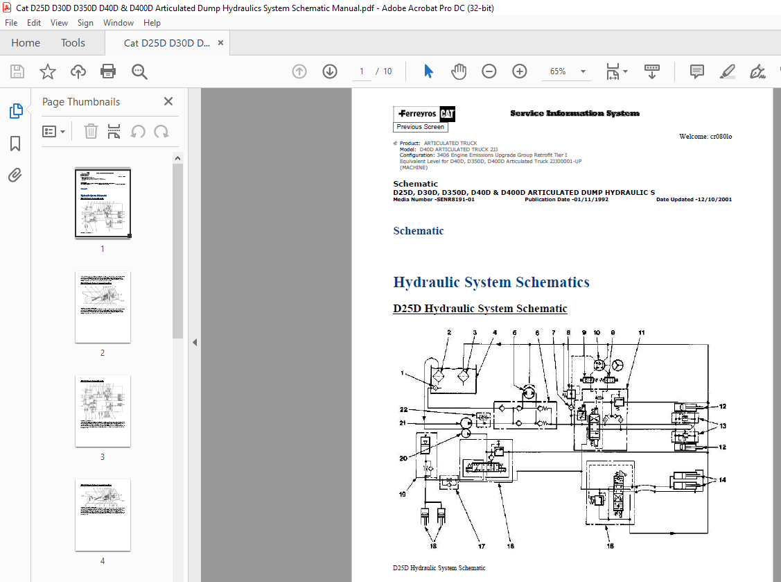Zoom in with plus button

point(520,72)
